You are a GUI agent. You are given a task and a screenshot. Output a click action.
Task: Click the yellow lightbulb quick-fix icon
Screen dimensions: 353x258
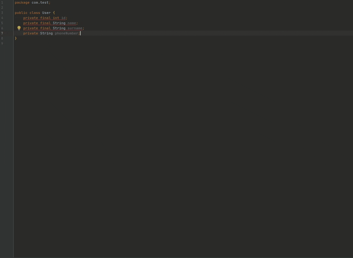(19, 28)
